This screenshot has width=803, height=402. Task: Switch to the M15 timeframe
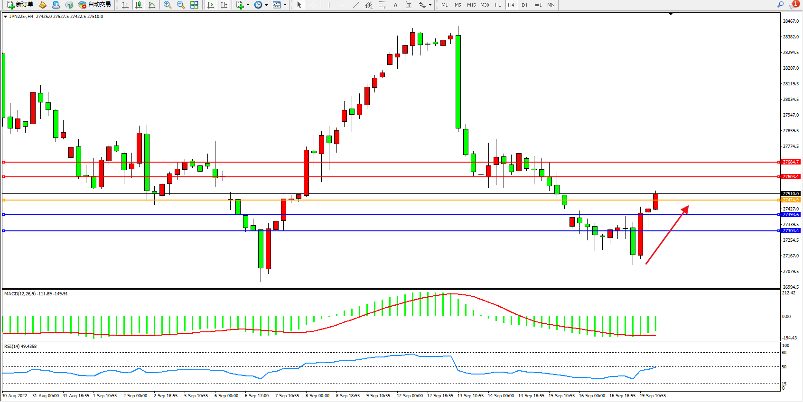[471, 5]
